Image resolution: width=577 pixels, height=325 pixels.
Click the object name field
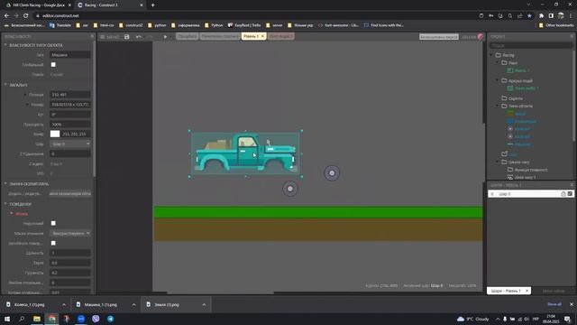point(70,55)
